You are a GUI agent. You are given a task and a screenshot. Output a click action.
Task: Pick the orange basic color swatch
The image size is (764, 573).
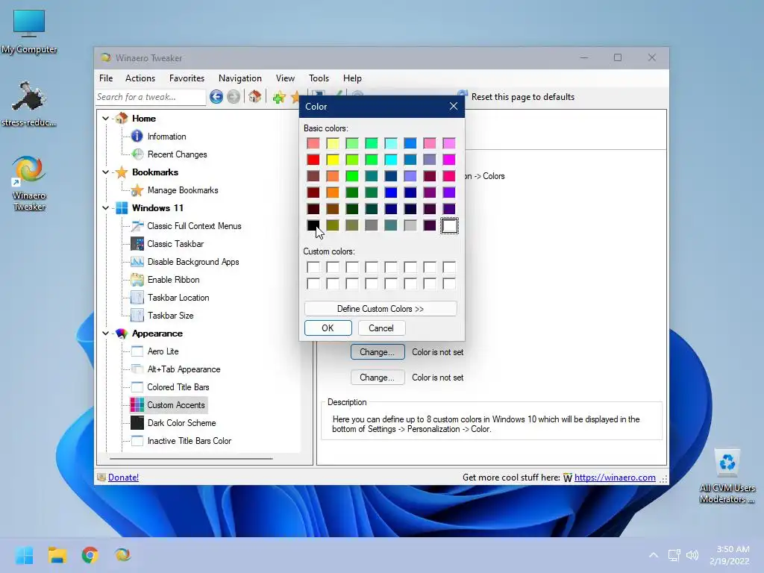pos(333,192)
